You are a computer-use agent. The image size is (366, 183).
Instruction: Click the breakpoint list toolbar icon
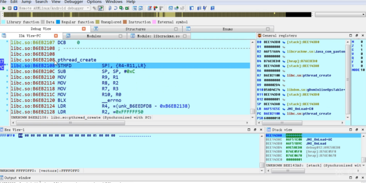tap(150, 8)
